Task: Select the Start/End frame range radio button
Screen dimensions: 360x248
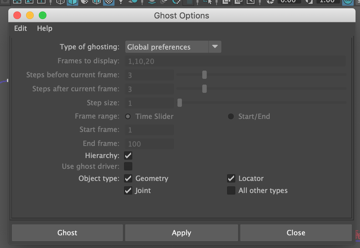Action: tap(231, 116)
